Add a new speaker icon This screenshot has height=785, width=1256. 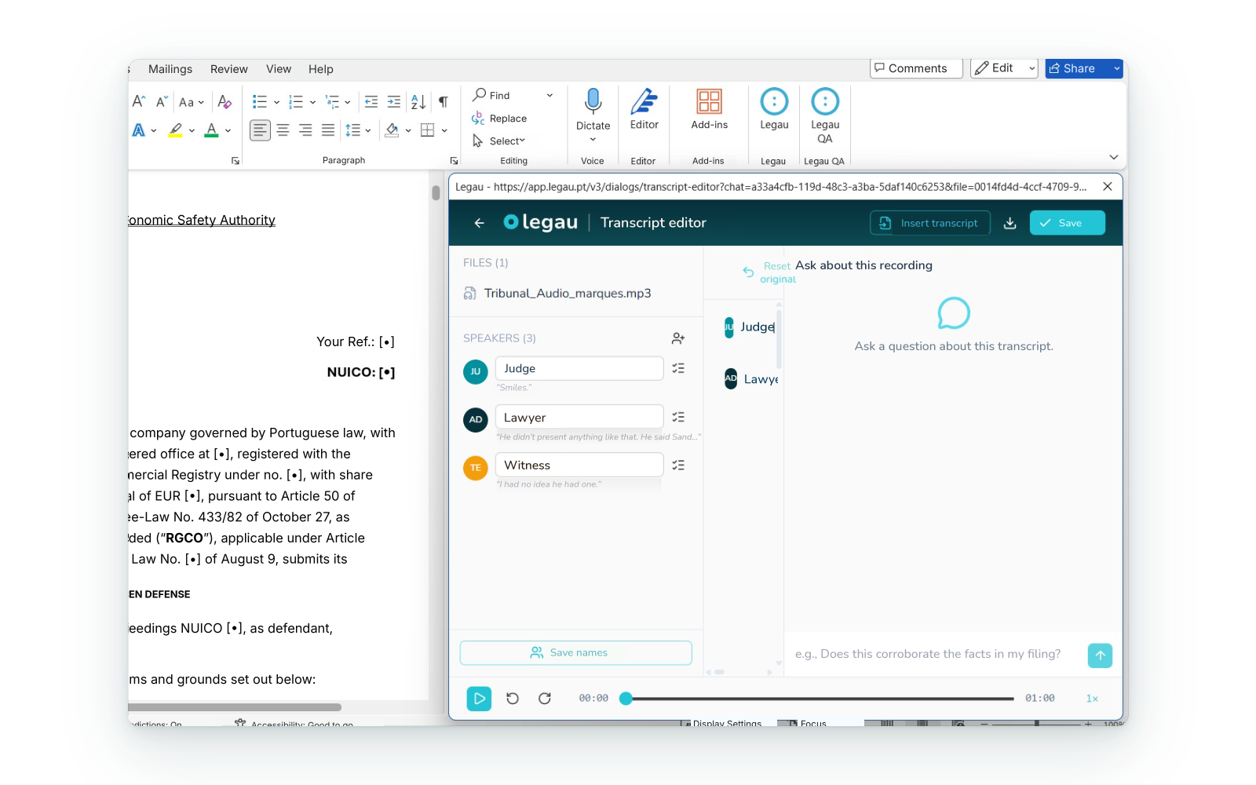[678, 338]
